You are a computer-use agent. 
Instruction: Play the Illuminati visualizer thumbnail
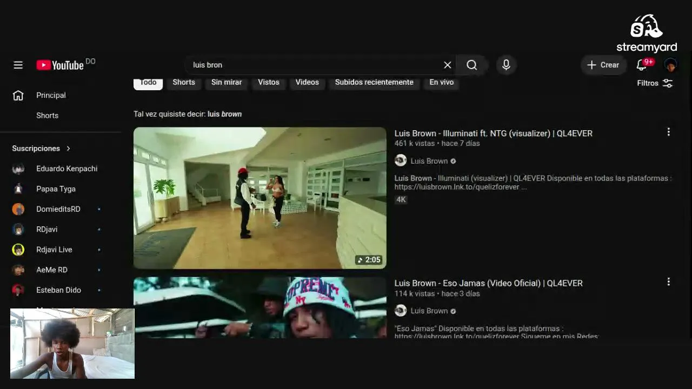260,198
